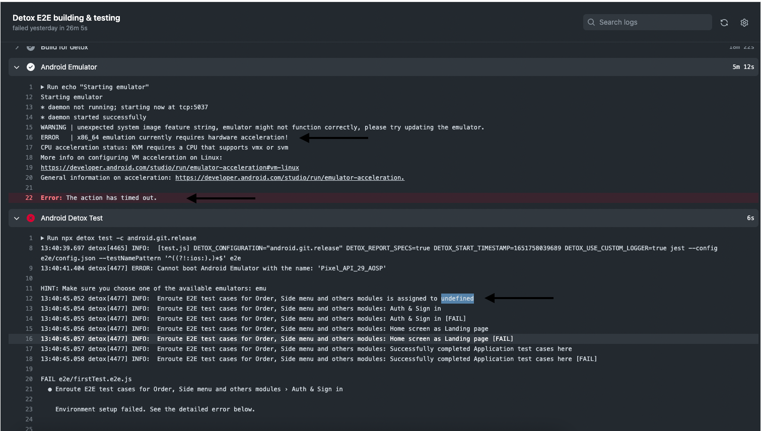Viewport: 761px width, 431px height.
Task: Collapse the Android Emulator step
Action: [x=16, y=66]
